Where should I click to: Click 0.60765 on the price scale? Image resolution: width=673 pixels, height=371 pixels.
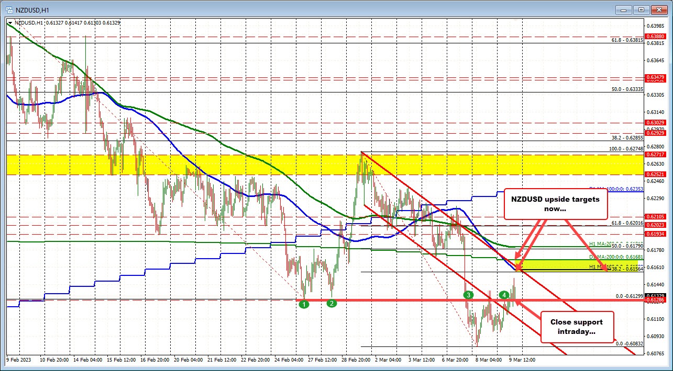coord(656,353)
